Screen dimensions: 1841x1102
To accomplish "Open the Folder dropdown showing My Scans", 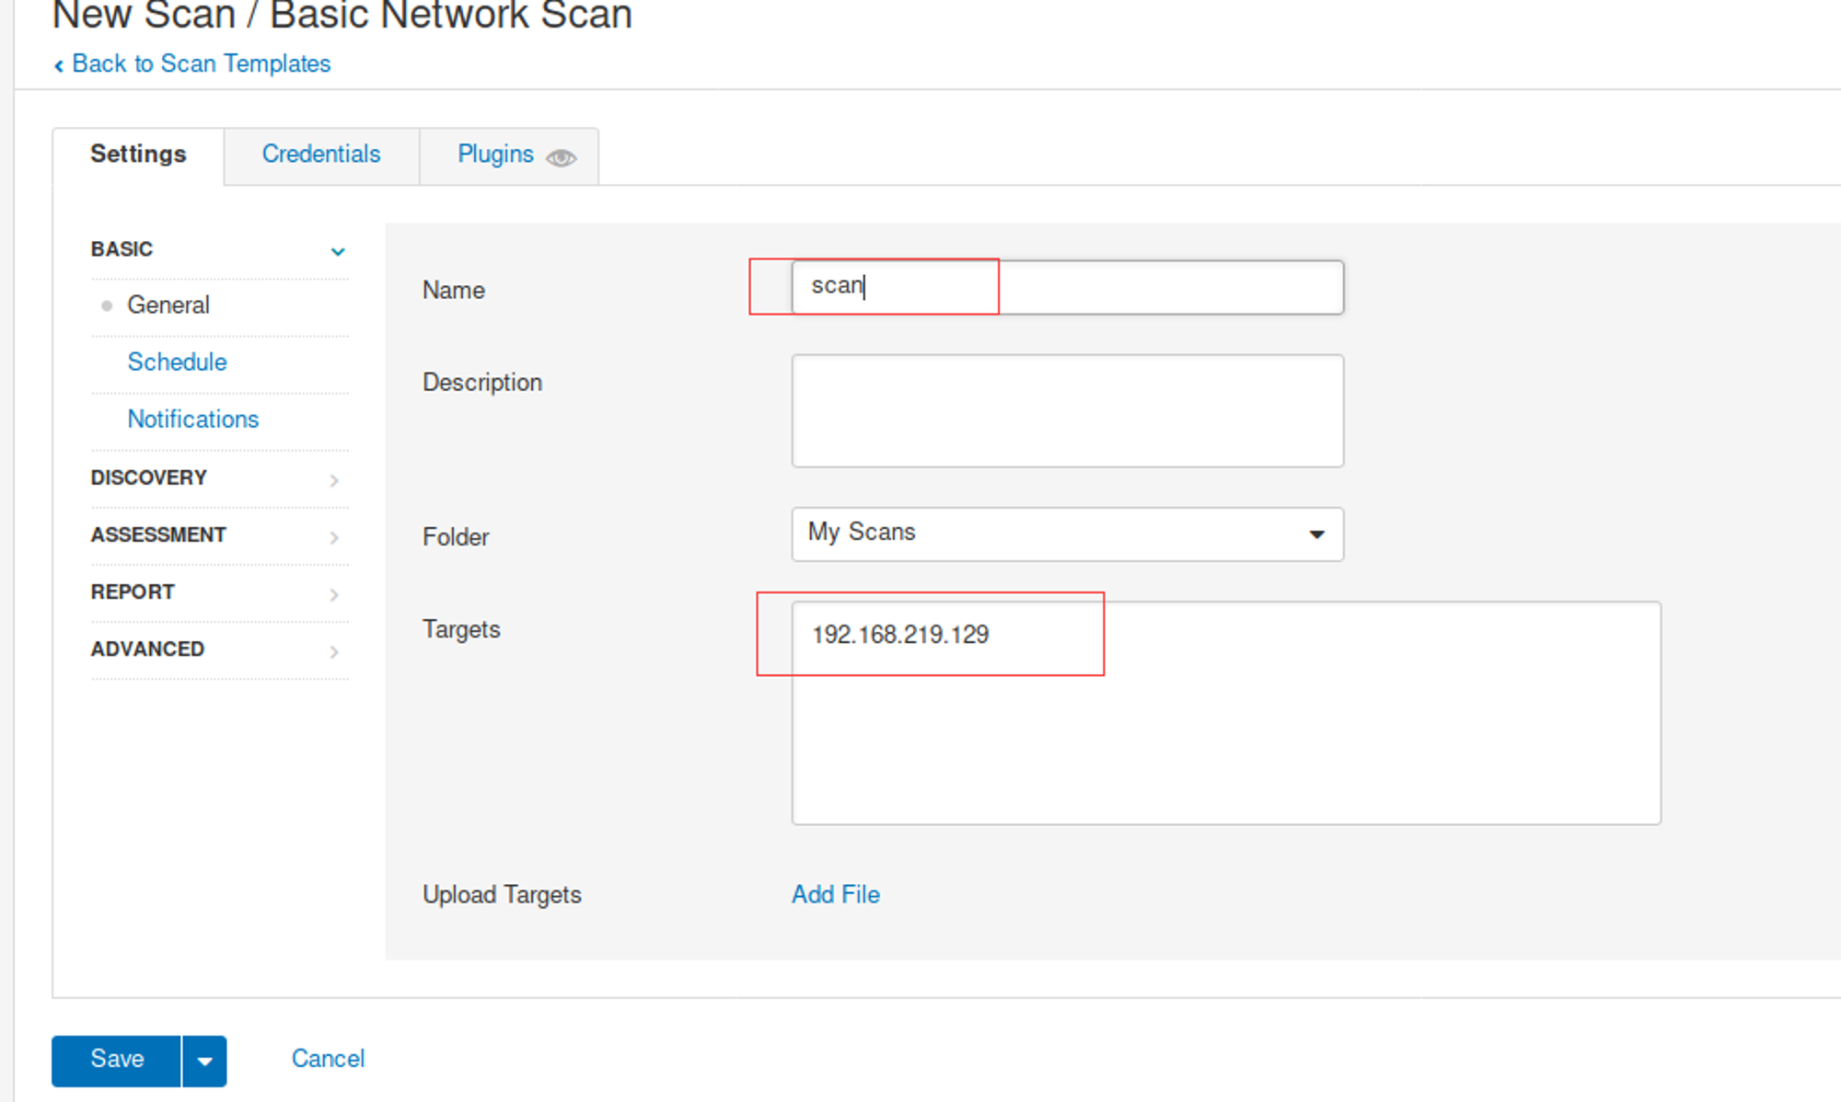I will [x=1068, y=534].
